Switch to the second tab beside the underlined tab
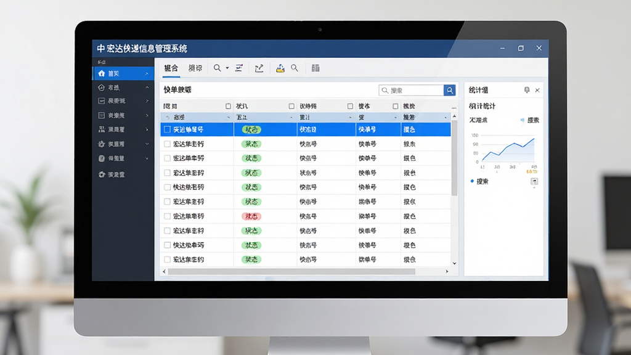 click(195, 68)
